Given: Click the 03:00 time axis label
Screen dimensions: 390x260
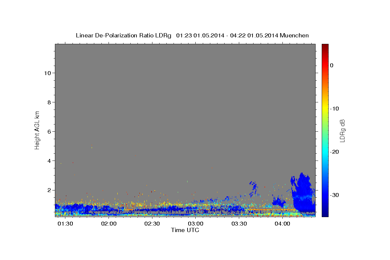Looking at the screenshot, I should point(196,224).
